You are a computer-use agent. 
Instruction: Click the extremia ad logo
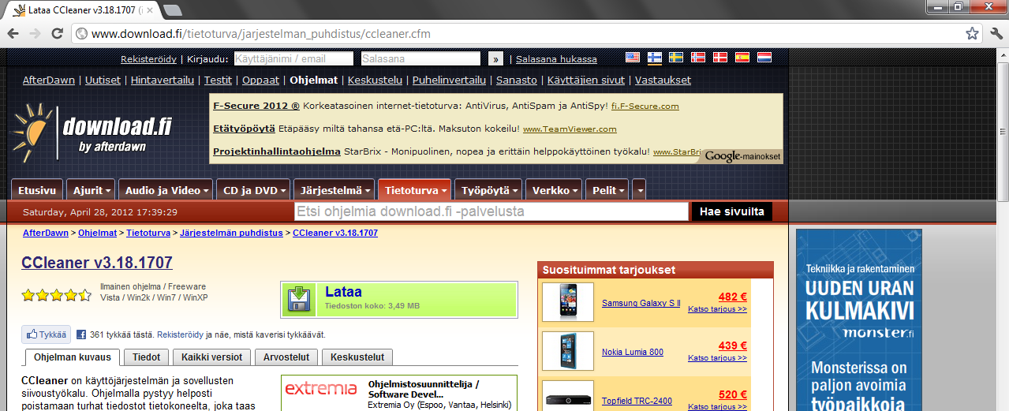(x=321, y=388)
